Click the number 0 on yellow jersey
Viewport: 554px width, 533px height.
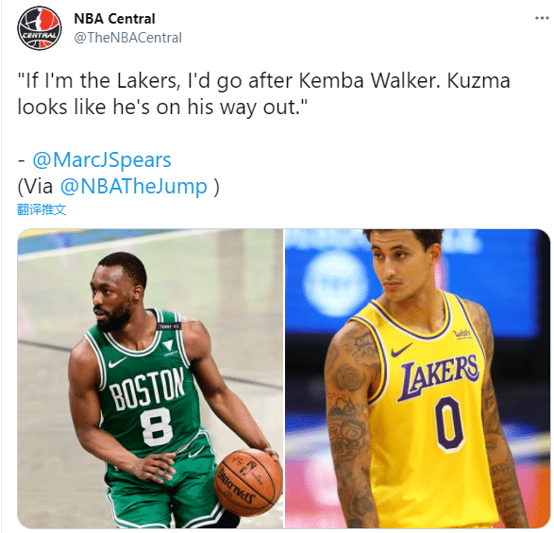tap(449, 424)
